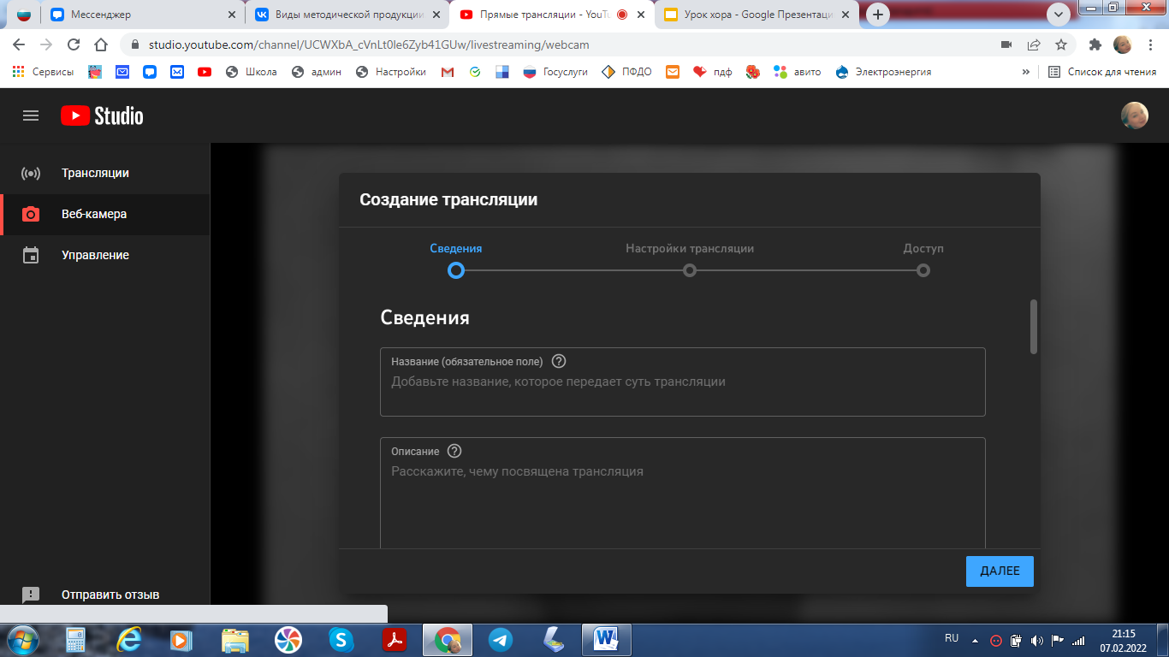Click the Сведения step circle marker
The height and width of the screenshot is (657, 1169).
pyautogui.click(x=456, y=270)
